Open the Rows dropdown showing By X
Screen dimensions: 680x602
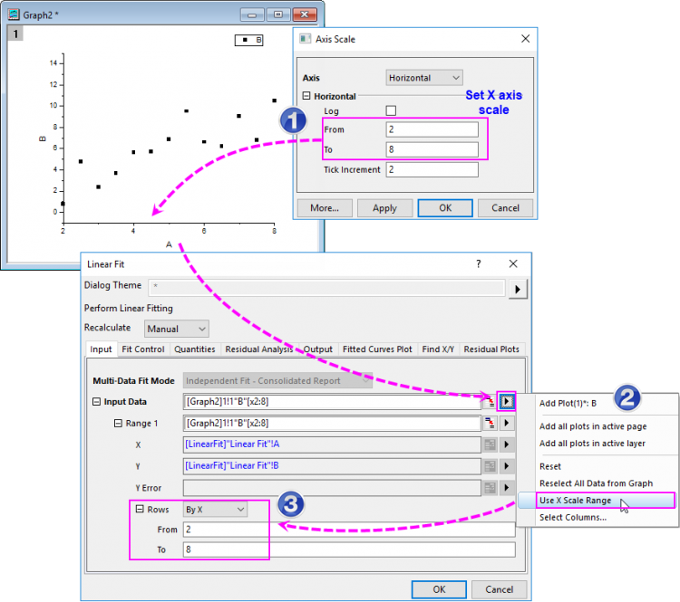coord(215,510)
